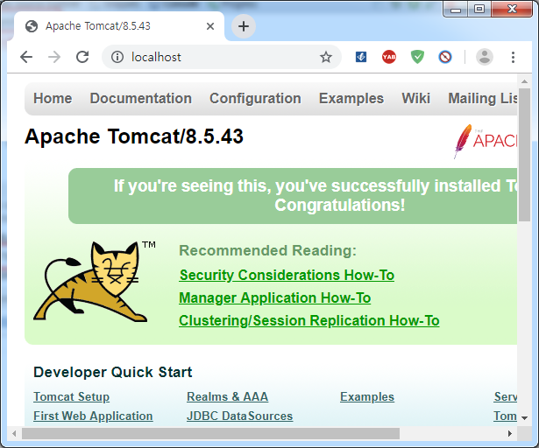Screen dimensions: 539x448
Task: Reload the localhost page
Action: pos(82,57)
